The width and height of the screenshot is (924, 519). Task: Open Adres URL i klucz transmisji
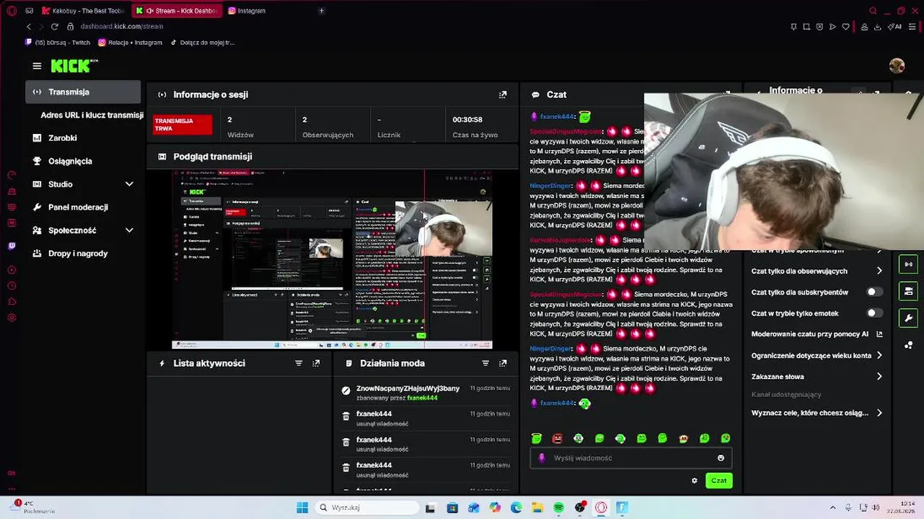[x=92, y=115]
